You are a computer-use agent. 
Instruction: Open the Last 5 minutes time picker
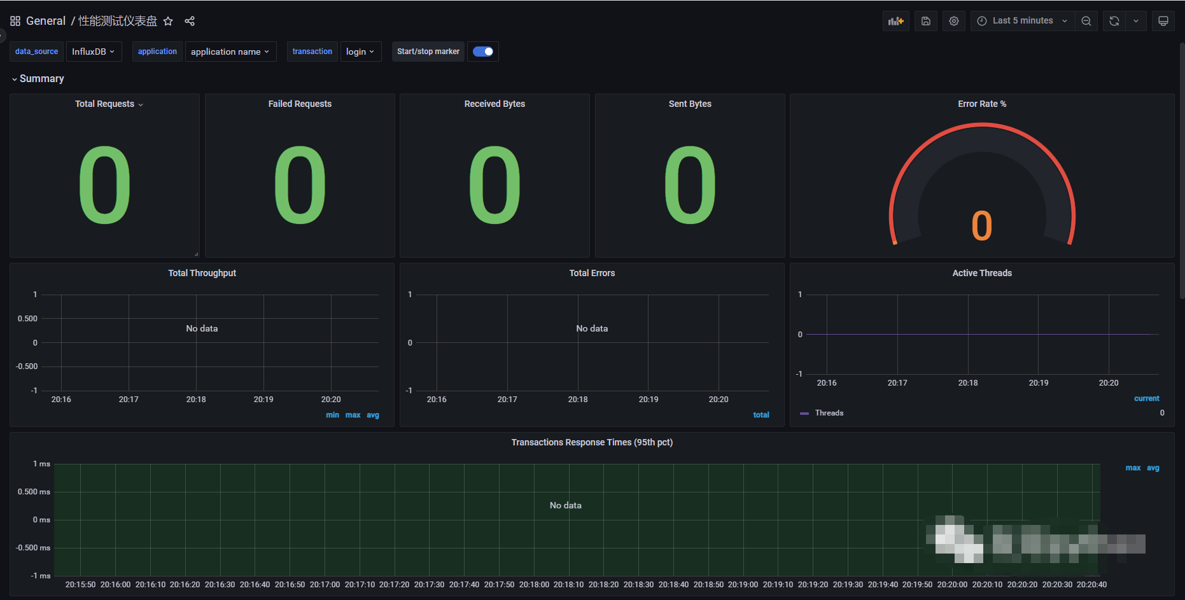[1023, 21]
